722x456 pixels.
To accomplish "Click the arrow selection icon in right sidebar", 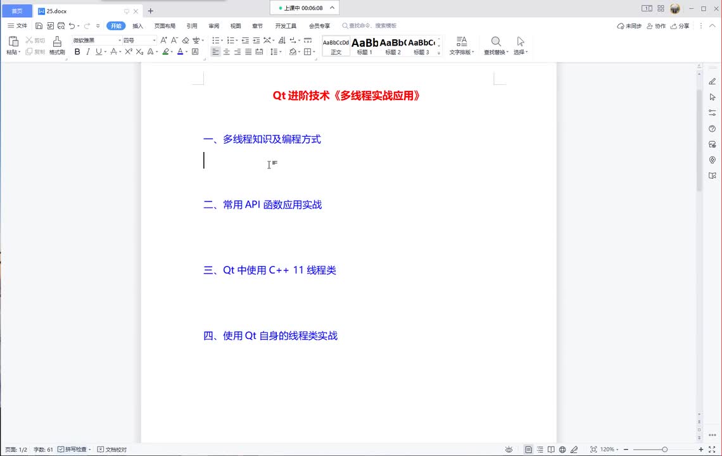I will [712, 97].
